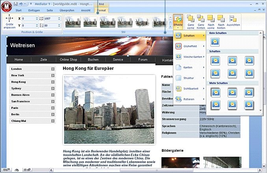The image size is (267, 173).
Task: Click the London arrow button
Action: tap(53, 69)
